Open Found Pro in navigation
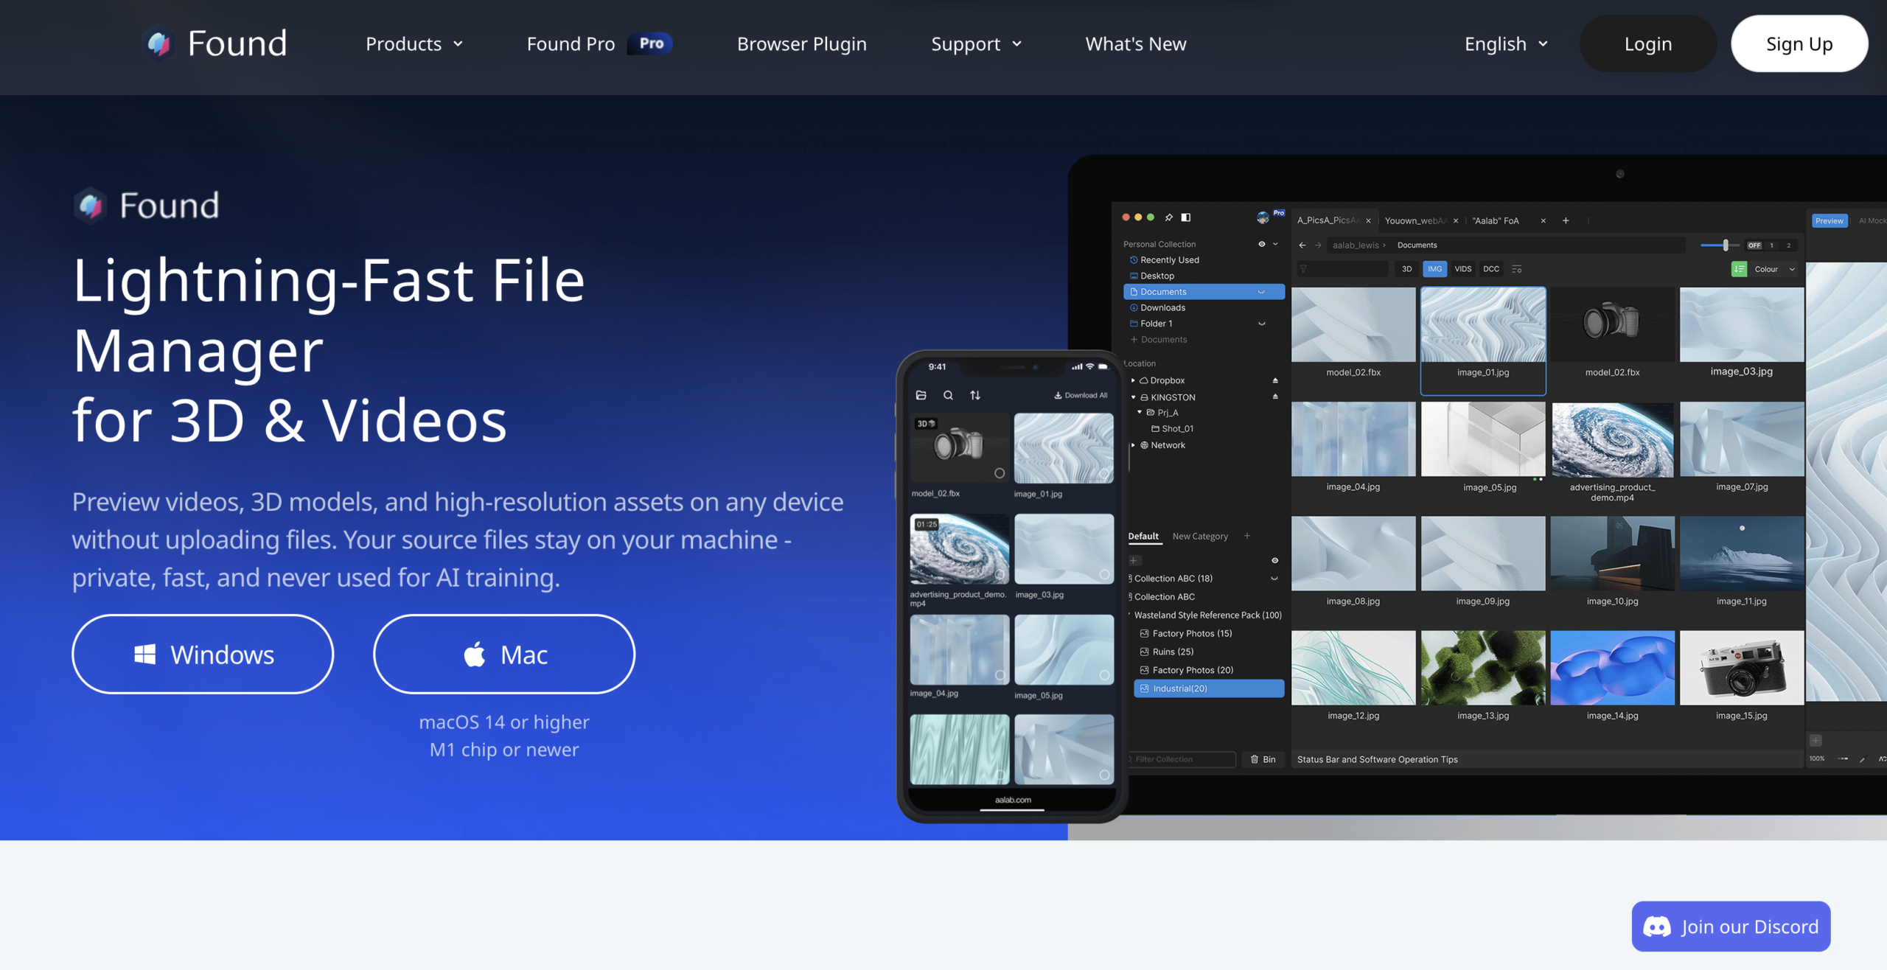 tap(600, 44)
